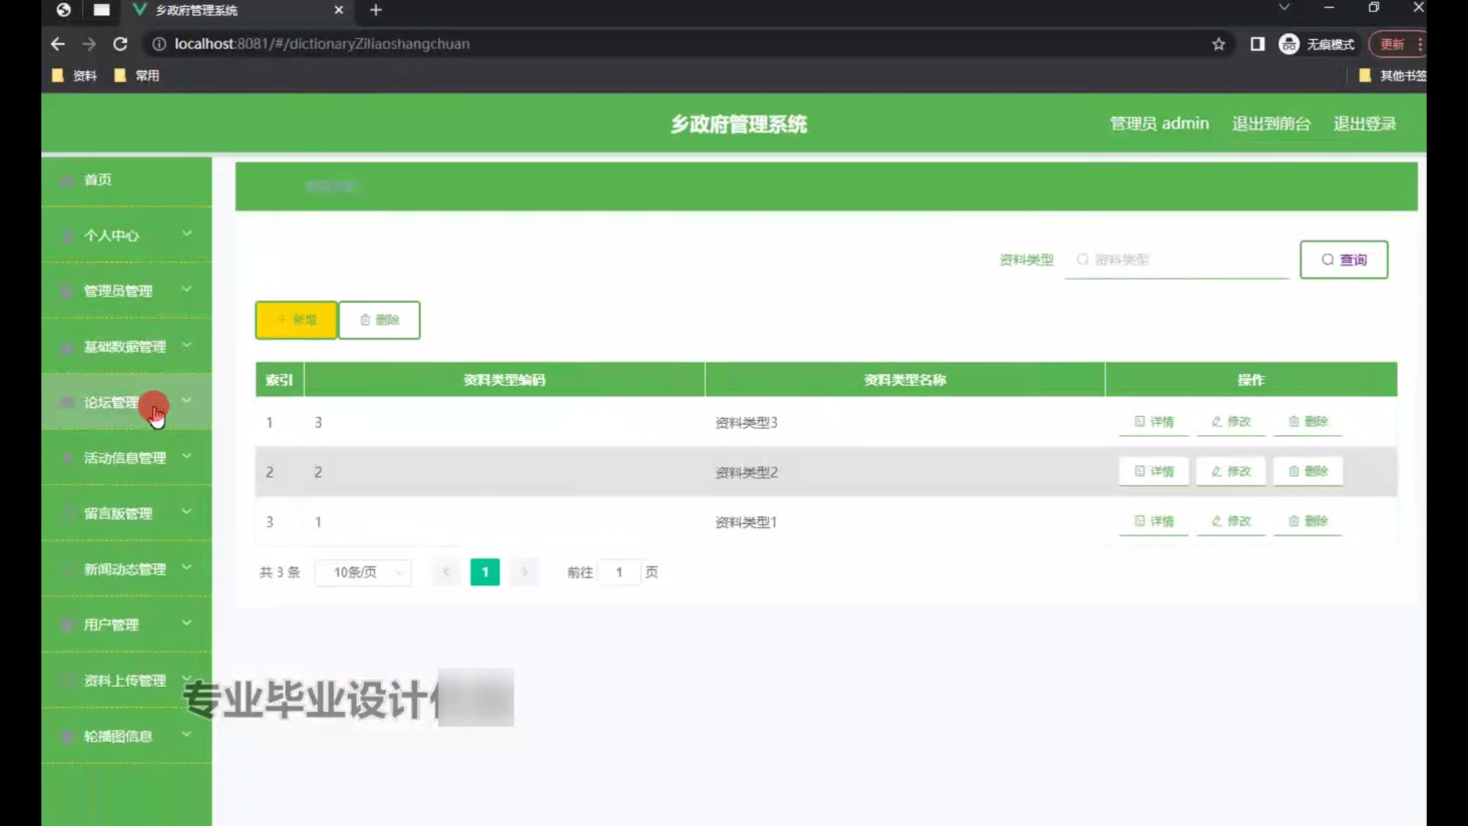Click the yellow 新增 add button
This screenshot has width=1468, height=826.
pyautogui.click(x=296, y=320)
